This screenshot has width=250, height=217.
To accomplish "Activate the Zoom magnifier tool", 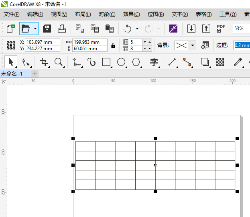I will pos(59,62).
